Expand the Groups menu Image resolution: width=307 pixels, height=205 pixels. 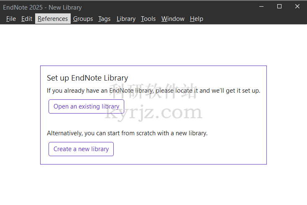[x=83, y=19]
